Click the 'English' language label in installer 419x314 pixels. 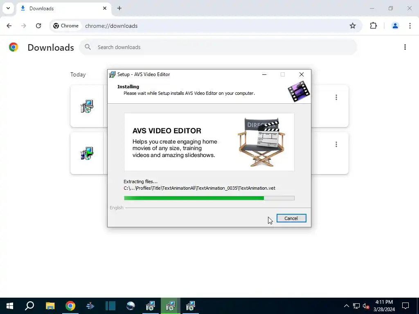pos(117,208)
